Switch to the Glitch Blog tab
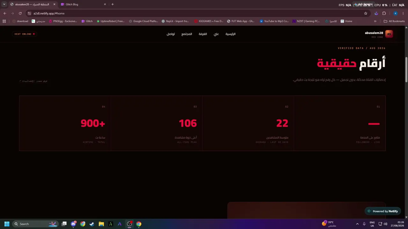This screenshot has height=229, width=408. 83,4
